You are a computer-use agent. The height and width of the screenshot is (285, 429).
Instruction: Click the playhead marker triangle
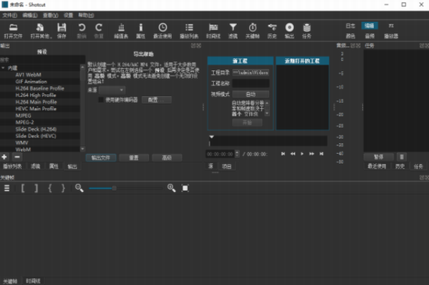click(211, 137)
